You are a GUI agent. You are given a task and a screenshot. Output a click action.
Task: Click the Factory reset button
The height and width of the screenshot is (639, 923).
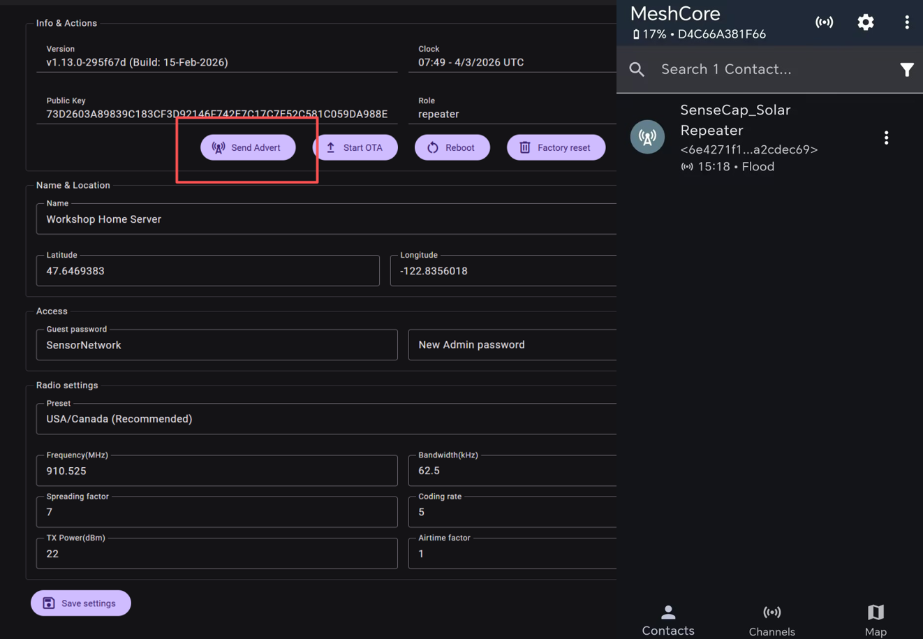click(x=556, y=147)
